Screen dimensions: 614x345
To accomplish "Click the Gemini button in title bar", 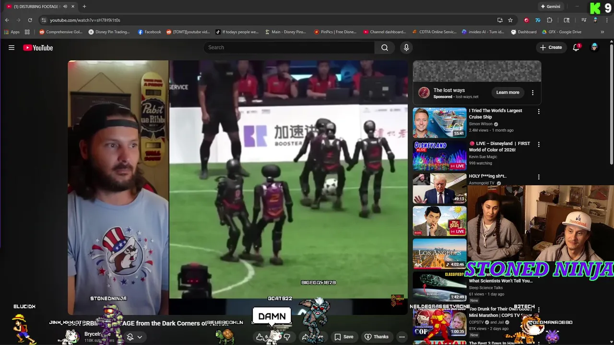I will [x=550, y=7].
